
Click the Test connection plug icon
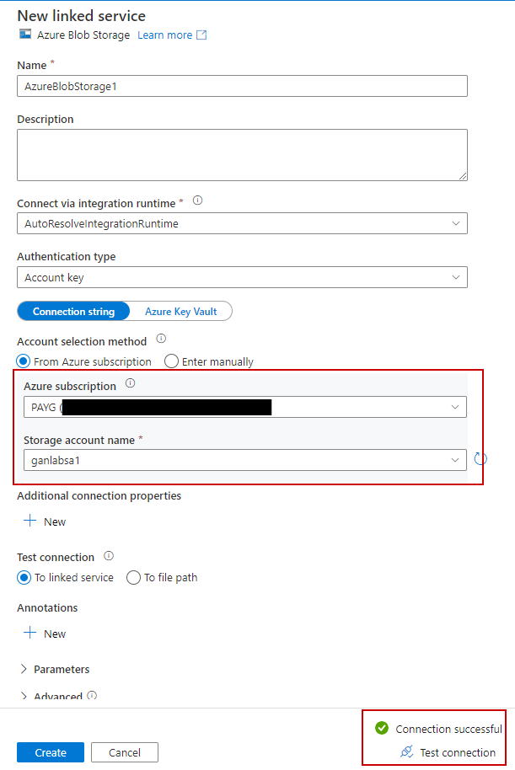tap(406, 752)
